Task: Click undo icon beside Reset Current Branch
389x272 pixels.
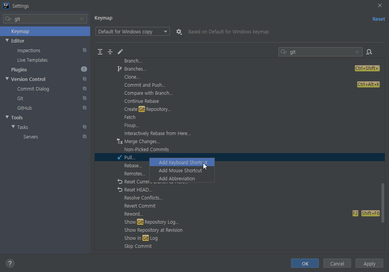Action: 120,182
